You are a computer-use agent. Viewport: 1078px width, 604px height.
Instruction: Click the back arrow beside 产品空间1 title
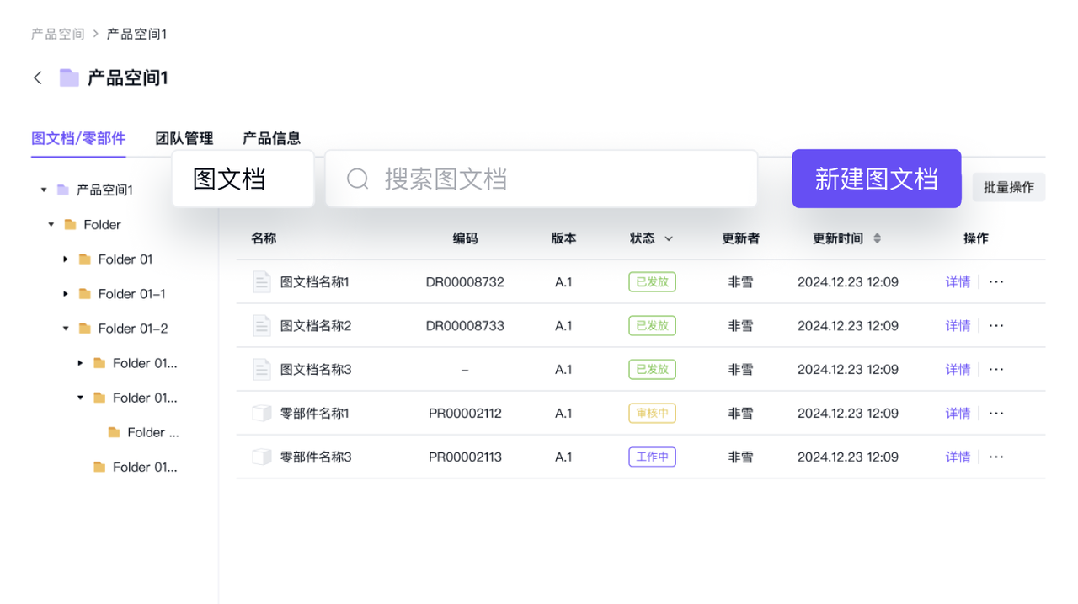click(37, 77)
